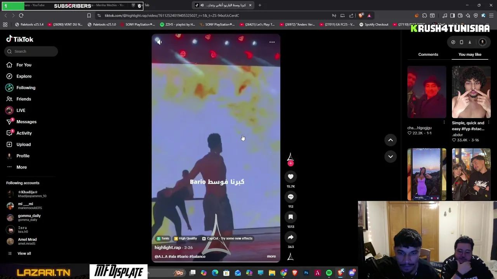The height and width of the screenshot is (279, 497).
Task: Expand the caption with 'more'
Action: 271,256
